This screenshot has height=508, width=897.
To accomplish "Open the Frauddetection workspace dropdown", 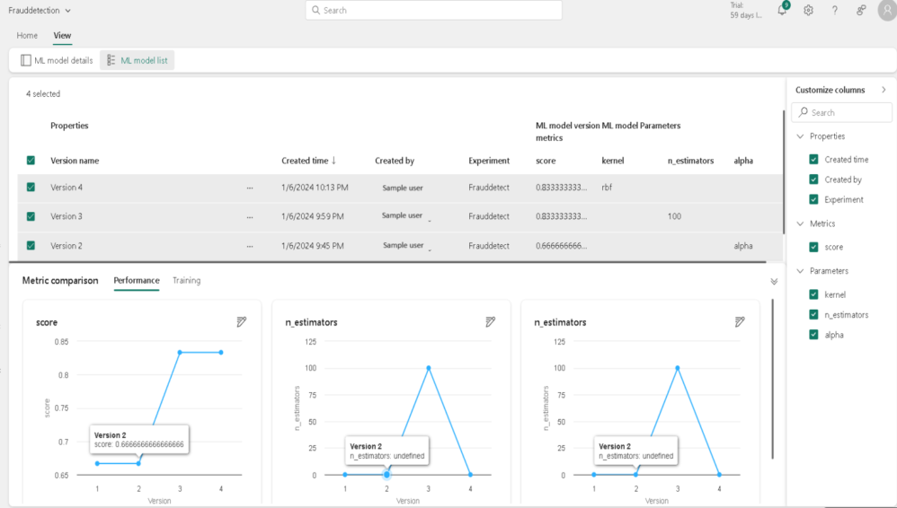I will click(x=40, y=10).
